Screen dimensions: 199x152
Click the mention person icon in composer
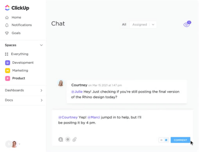click(x=61, y=139)
